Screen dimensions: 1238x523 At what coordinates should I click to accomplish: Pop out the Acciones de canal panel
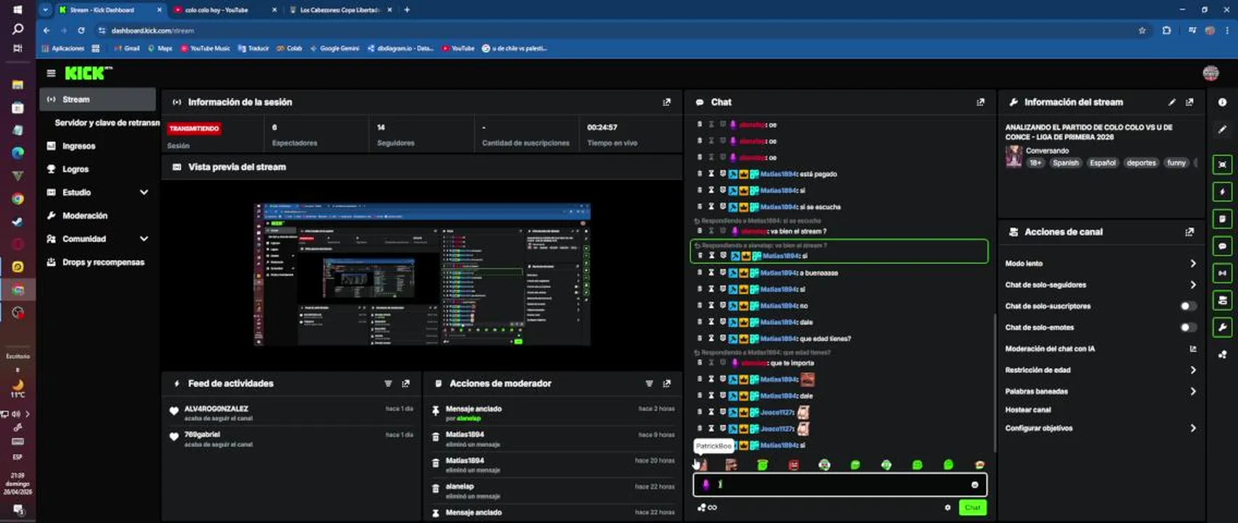pyautogui.click(x=1189, y=232)
